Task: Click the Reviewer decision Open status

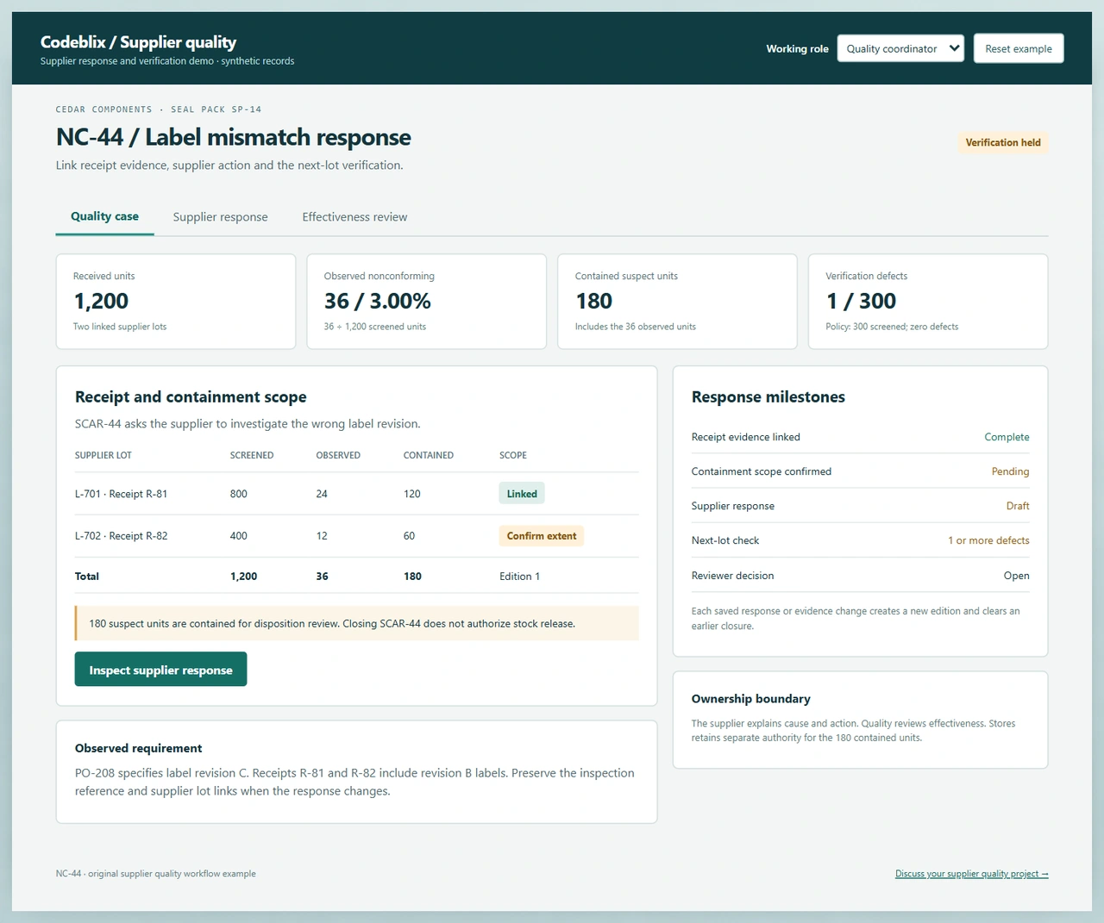Action: pos(1016,576)
